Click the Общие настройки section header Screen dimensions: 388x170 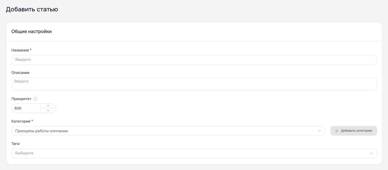(32, 32)
